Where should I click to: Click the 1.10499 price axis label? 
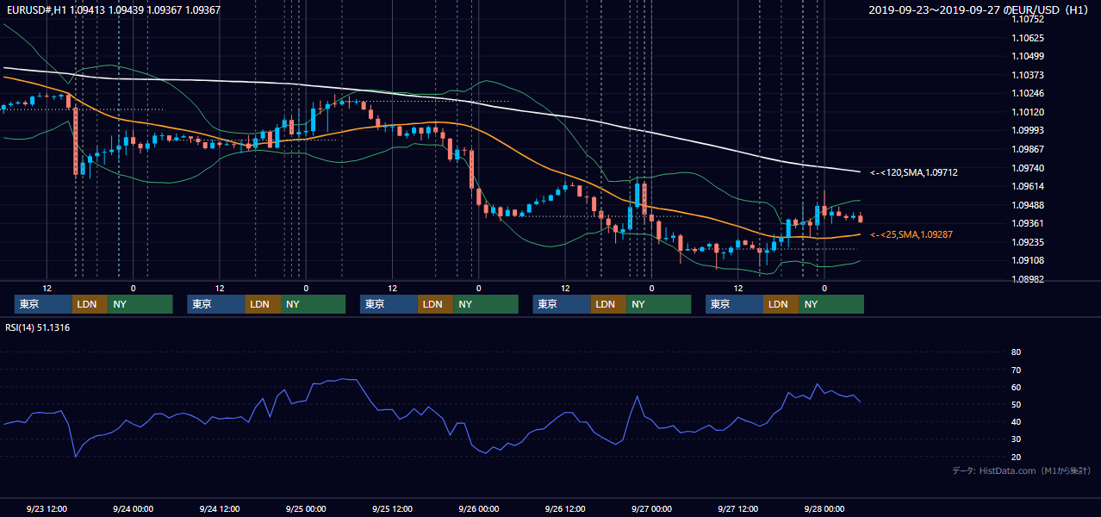pyautogui.click(x=1027, y=56)
